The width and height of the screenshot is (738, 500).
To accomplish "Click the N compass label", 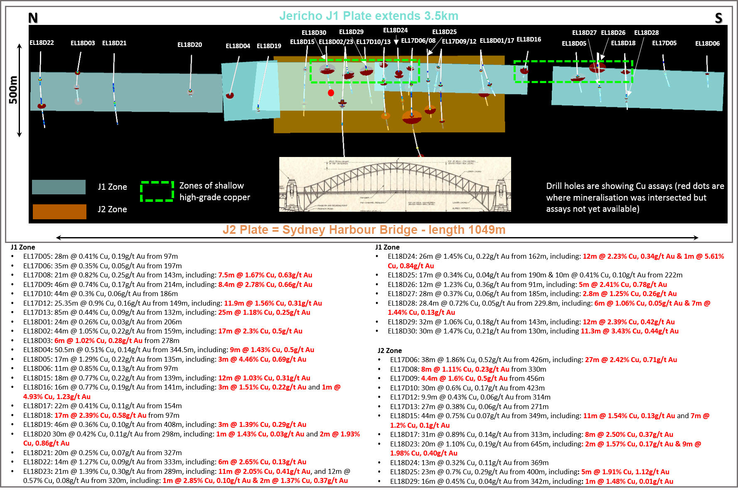I will click(33, 18).
